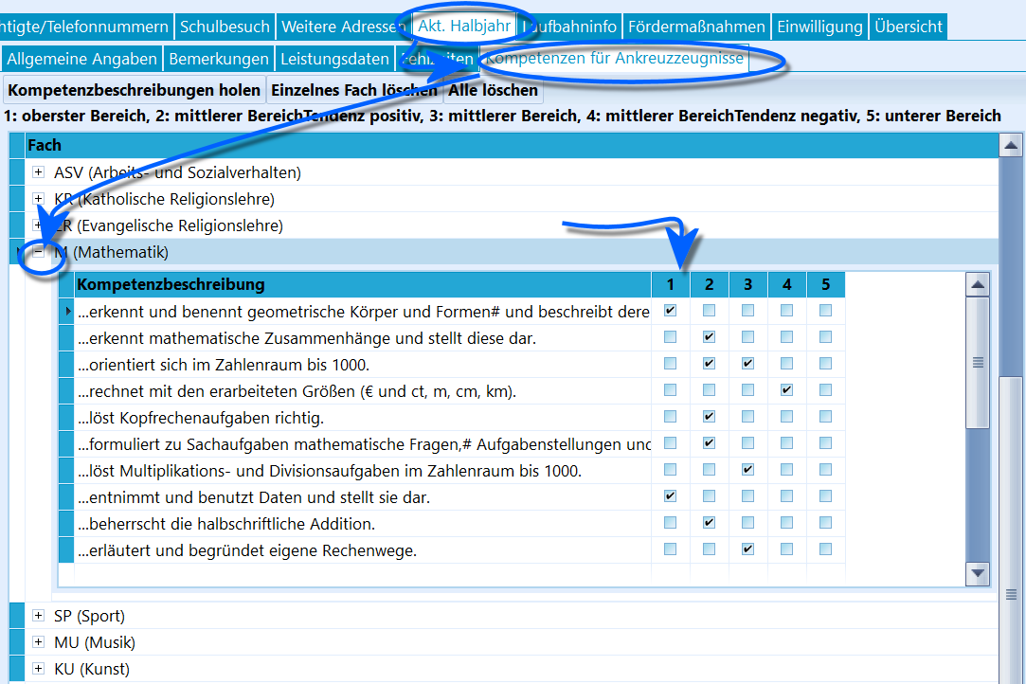
Task: Select '...erläutert und begründet eigene Rechenwege.' text
Action: pyautogui.click(x=247, y=550)
